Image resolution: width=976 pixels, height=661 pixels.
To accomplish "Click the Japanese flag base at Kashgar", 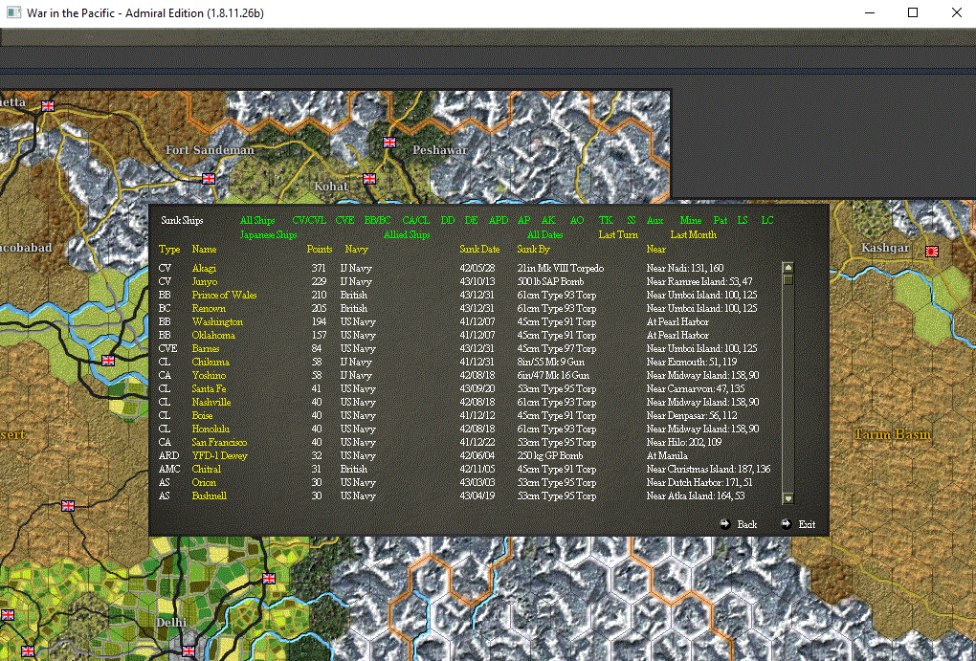I will [932, 252].
